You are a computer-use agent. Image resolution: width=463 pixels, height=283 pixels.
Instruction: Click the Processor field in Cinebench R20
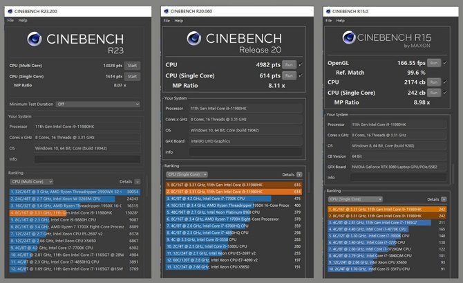[x=246, y=109]
